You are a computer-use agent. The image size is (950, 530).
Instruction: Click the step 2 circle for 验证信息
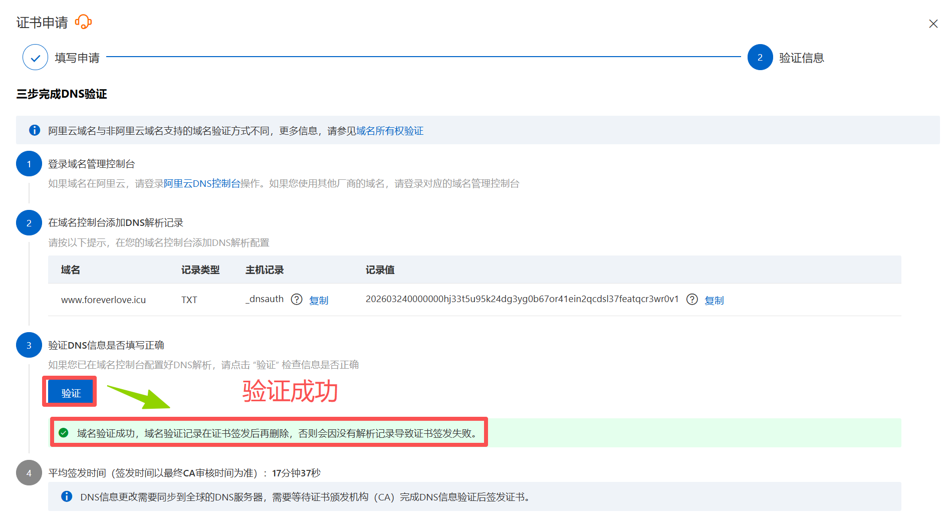(760, 58)
